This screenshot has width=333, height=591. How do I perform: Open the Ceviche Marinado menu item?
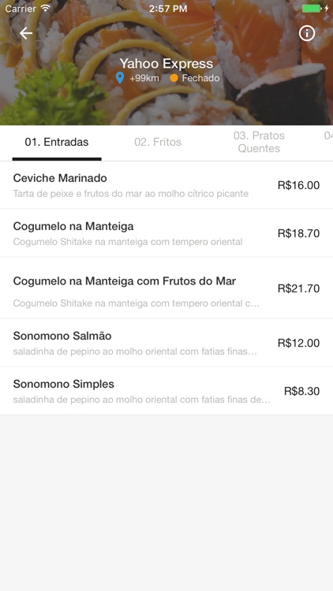[x=166, y=185]
